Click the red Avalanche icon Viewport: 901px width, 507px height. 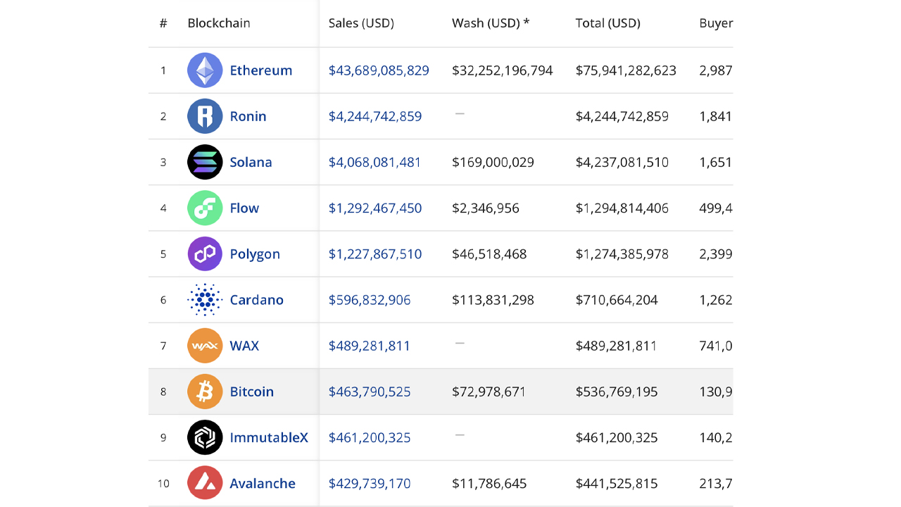(x=205, y=483)
